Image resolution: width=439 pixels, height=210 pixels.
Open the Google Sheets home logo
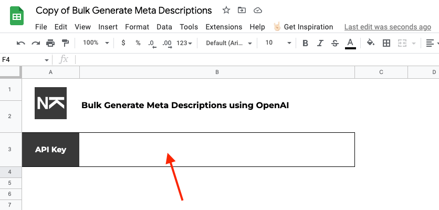tap(17, 17)
